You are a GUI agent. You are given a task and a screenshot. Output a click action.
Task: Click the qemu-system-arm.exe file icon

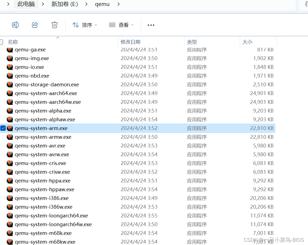pos(10,128)
